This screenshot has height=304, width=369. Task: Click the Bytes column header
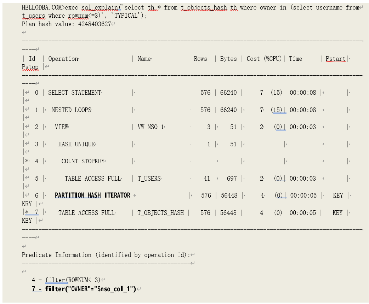228,59
